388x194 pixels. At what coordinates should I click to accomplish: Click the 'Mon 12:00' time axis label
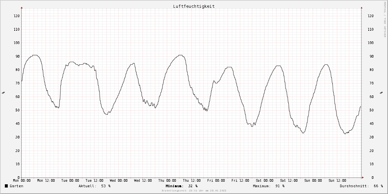click(46, 180)
